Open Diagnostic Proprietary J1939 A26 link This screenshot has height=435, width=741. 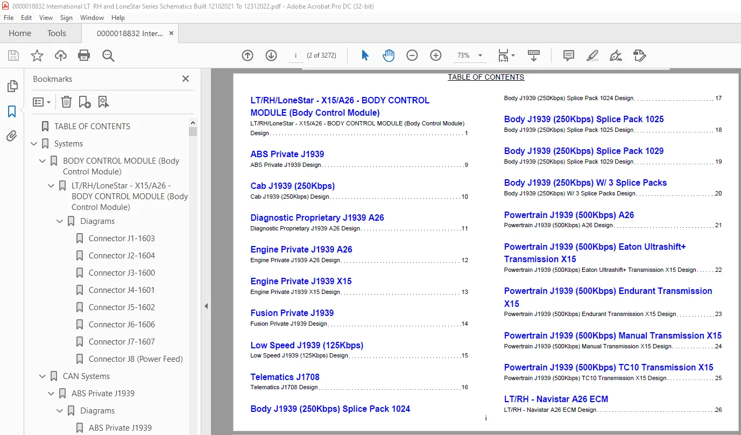point(317,217)
